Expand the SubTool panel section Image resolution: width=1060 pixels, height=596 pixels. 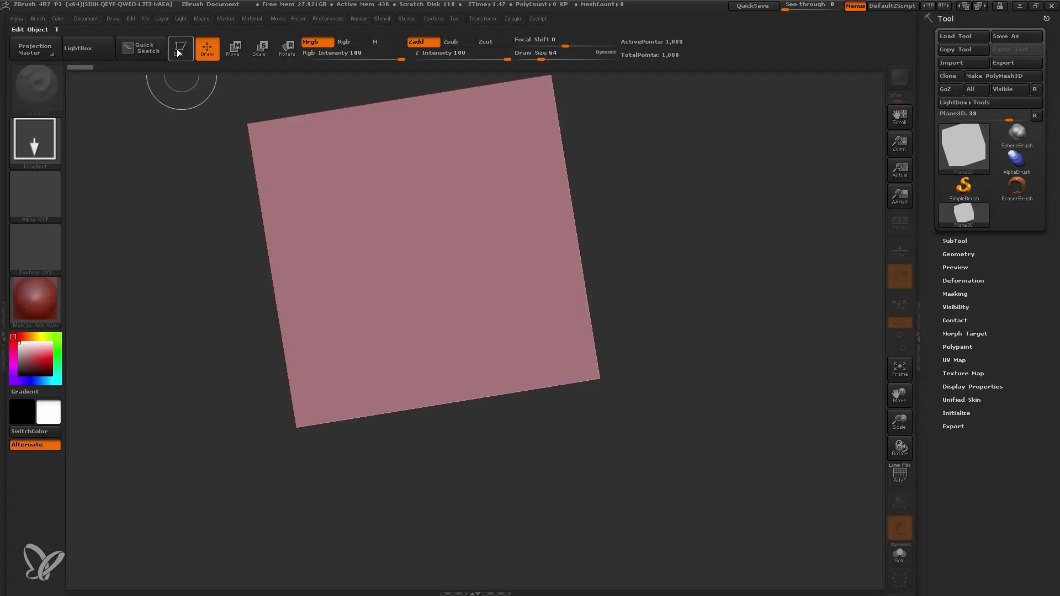pos(955,240)
